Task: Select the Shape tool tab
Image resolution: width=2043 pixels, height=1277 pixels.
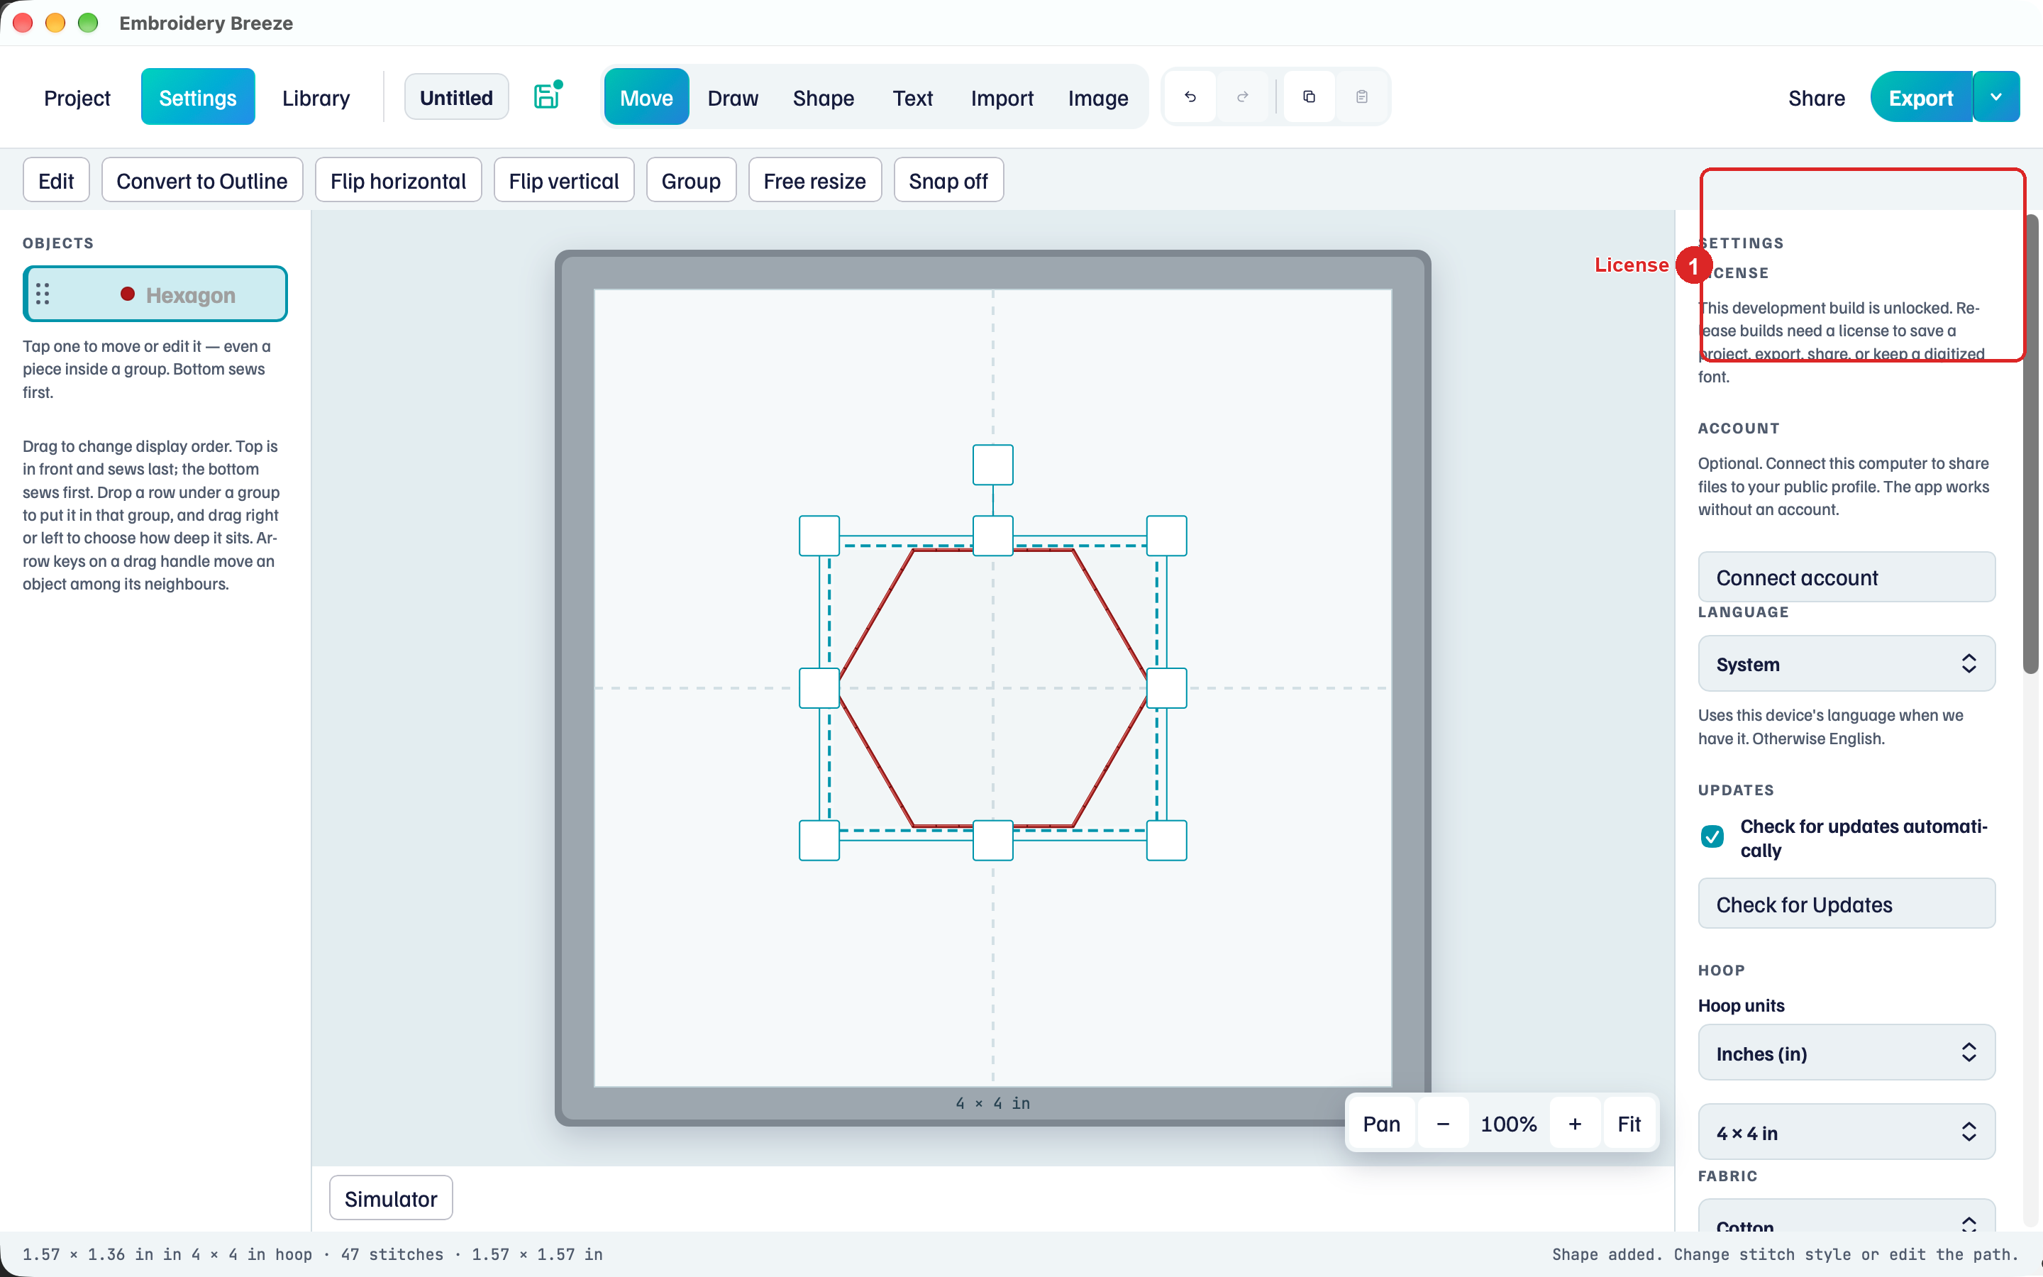Action: (823, 97)
